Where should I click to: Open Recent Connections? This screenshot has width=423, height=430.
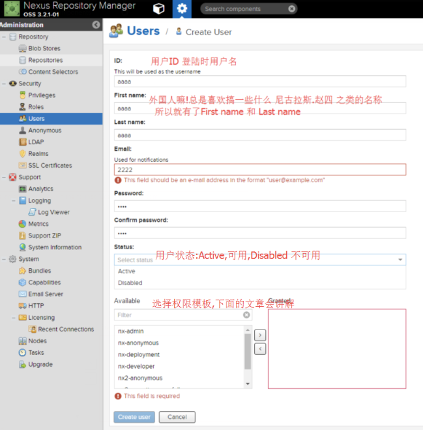pyautogui.click(x=66, y=330)
